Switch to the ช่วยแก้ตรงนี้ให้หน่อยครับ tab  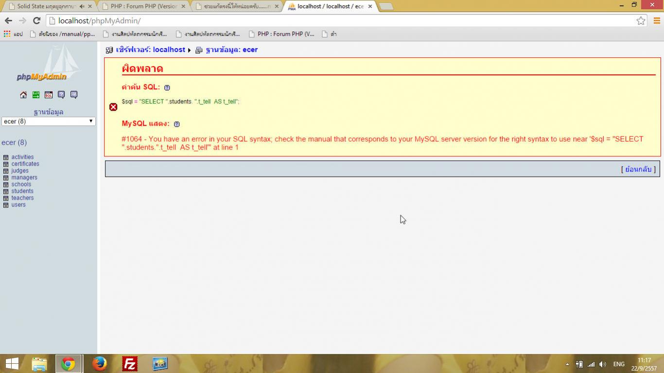click(237, 6)
